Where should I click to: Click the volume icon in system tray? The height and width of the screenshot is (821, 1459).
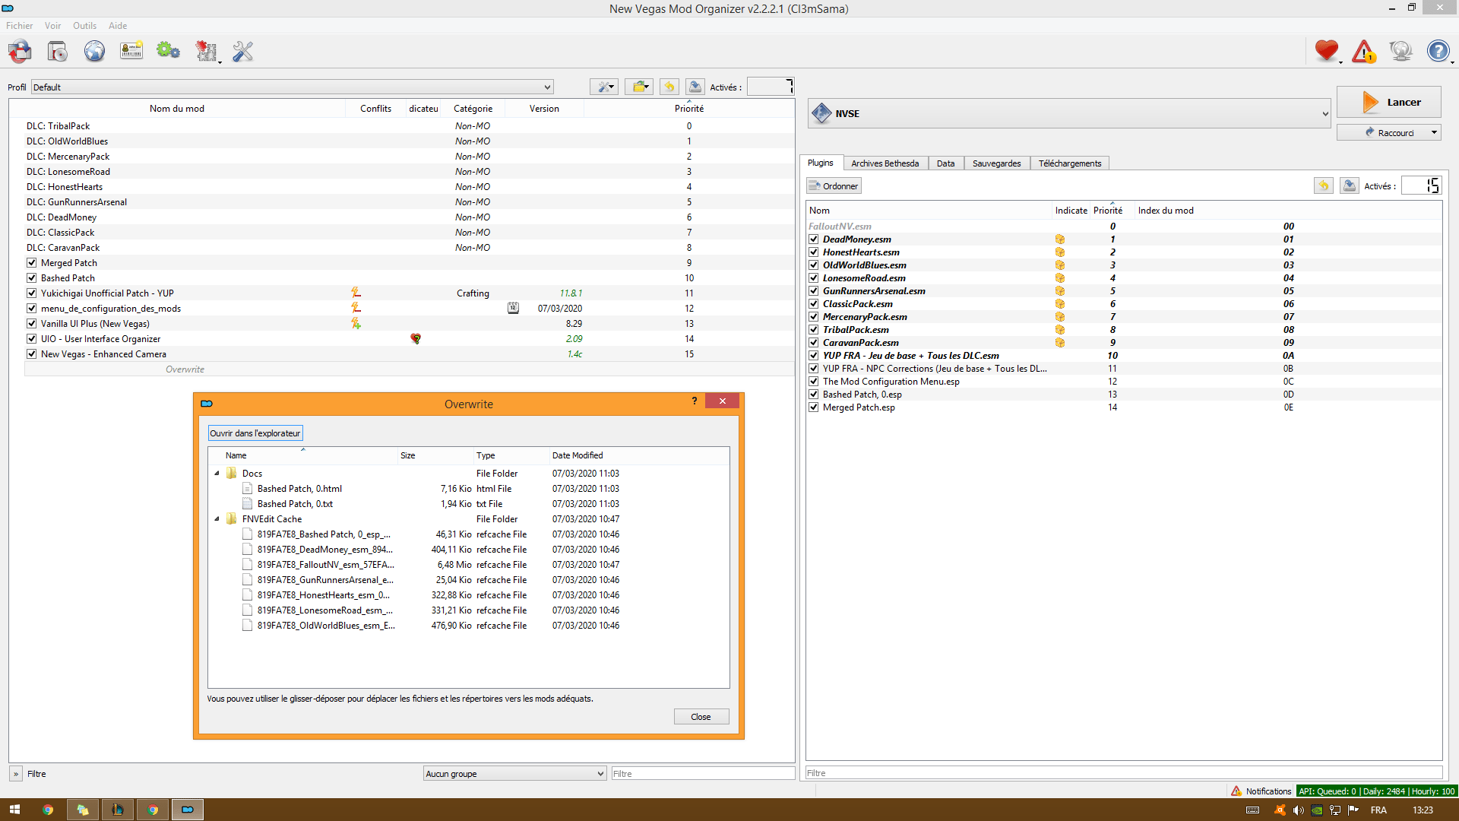click(x=1298, y=810)
